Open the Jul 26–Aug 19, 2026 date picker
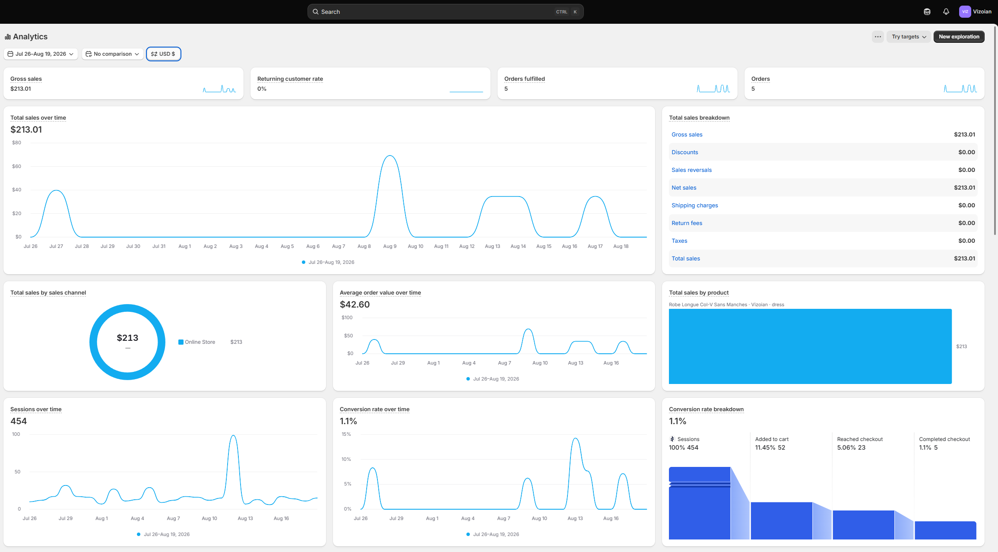 click(41, 54)
